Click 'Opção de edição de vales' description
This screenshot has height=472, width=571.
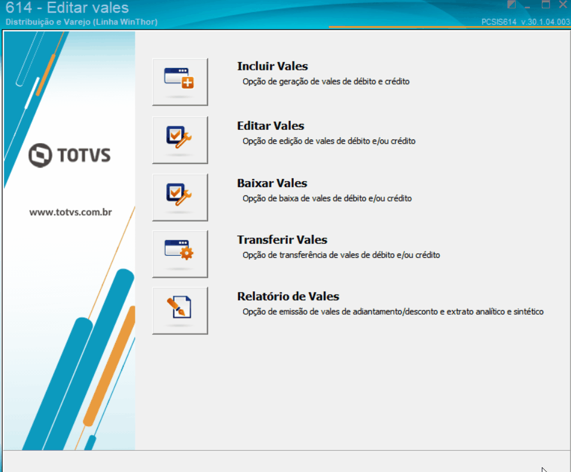[329, 141]
